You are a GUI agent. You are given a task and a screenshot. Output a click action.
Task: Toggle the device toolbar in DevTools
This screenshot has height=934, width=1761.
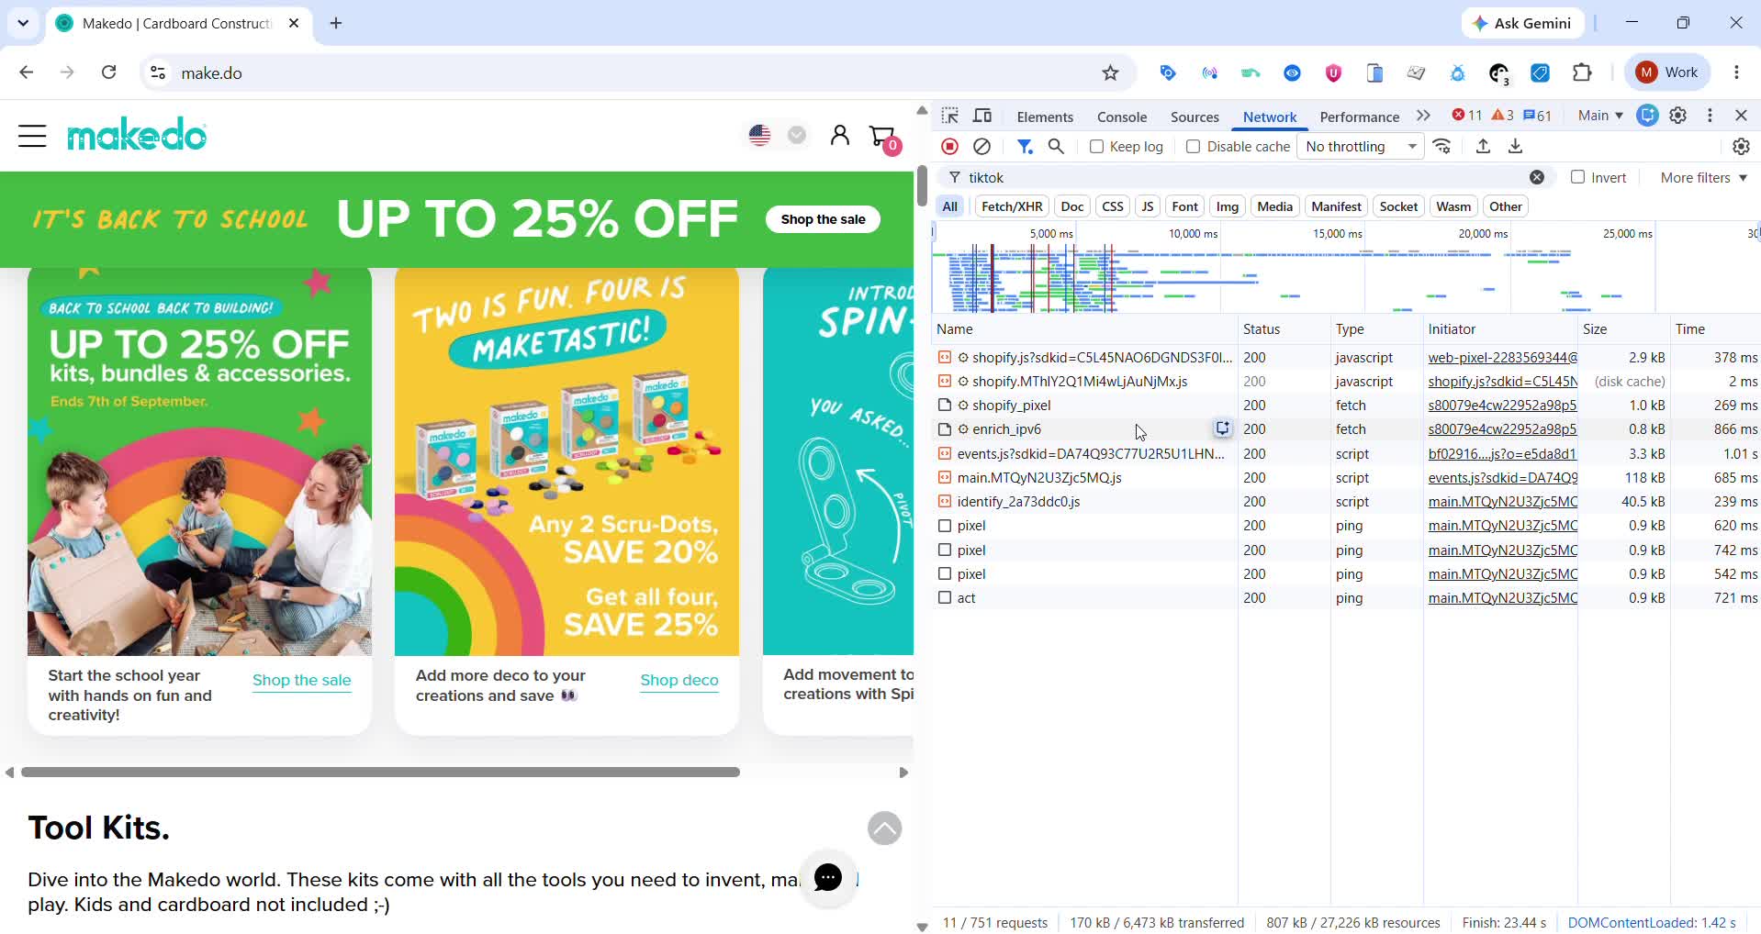click(x=982, y=116)
